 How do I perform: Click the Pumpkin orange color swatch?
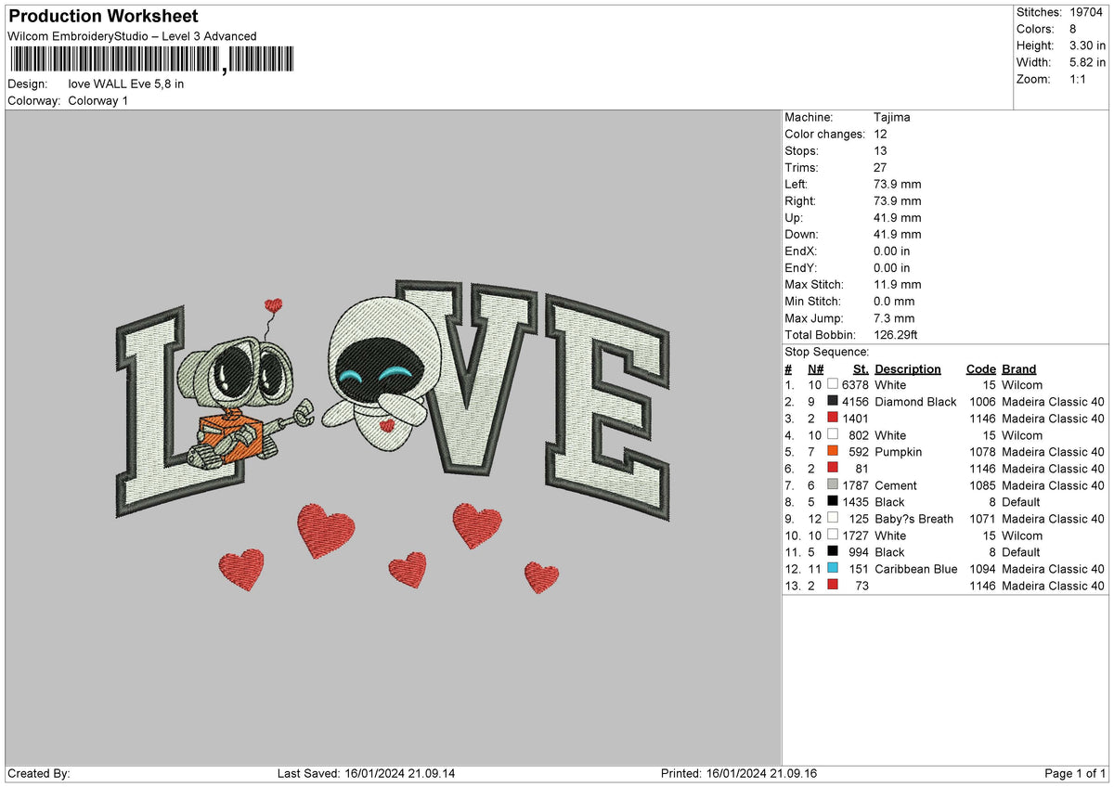(833, 451)
